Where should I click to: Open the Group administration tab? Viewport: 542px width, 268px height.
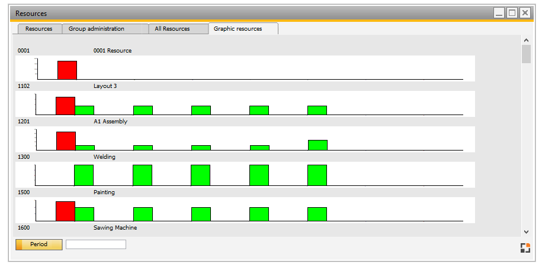[97, 29]
